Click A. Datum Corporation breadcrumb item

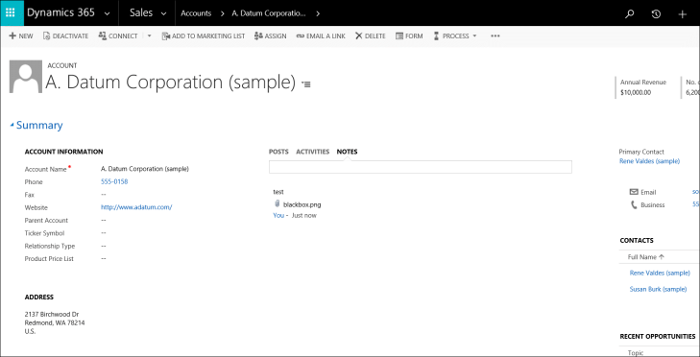click(269, 13)
